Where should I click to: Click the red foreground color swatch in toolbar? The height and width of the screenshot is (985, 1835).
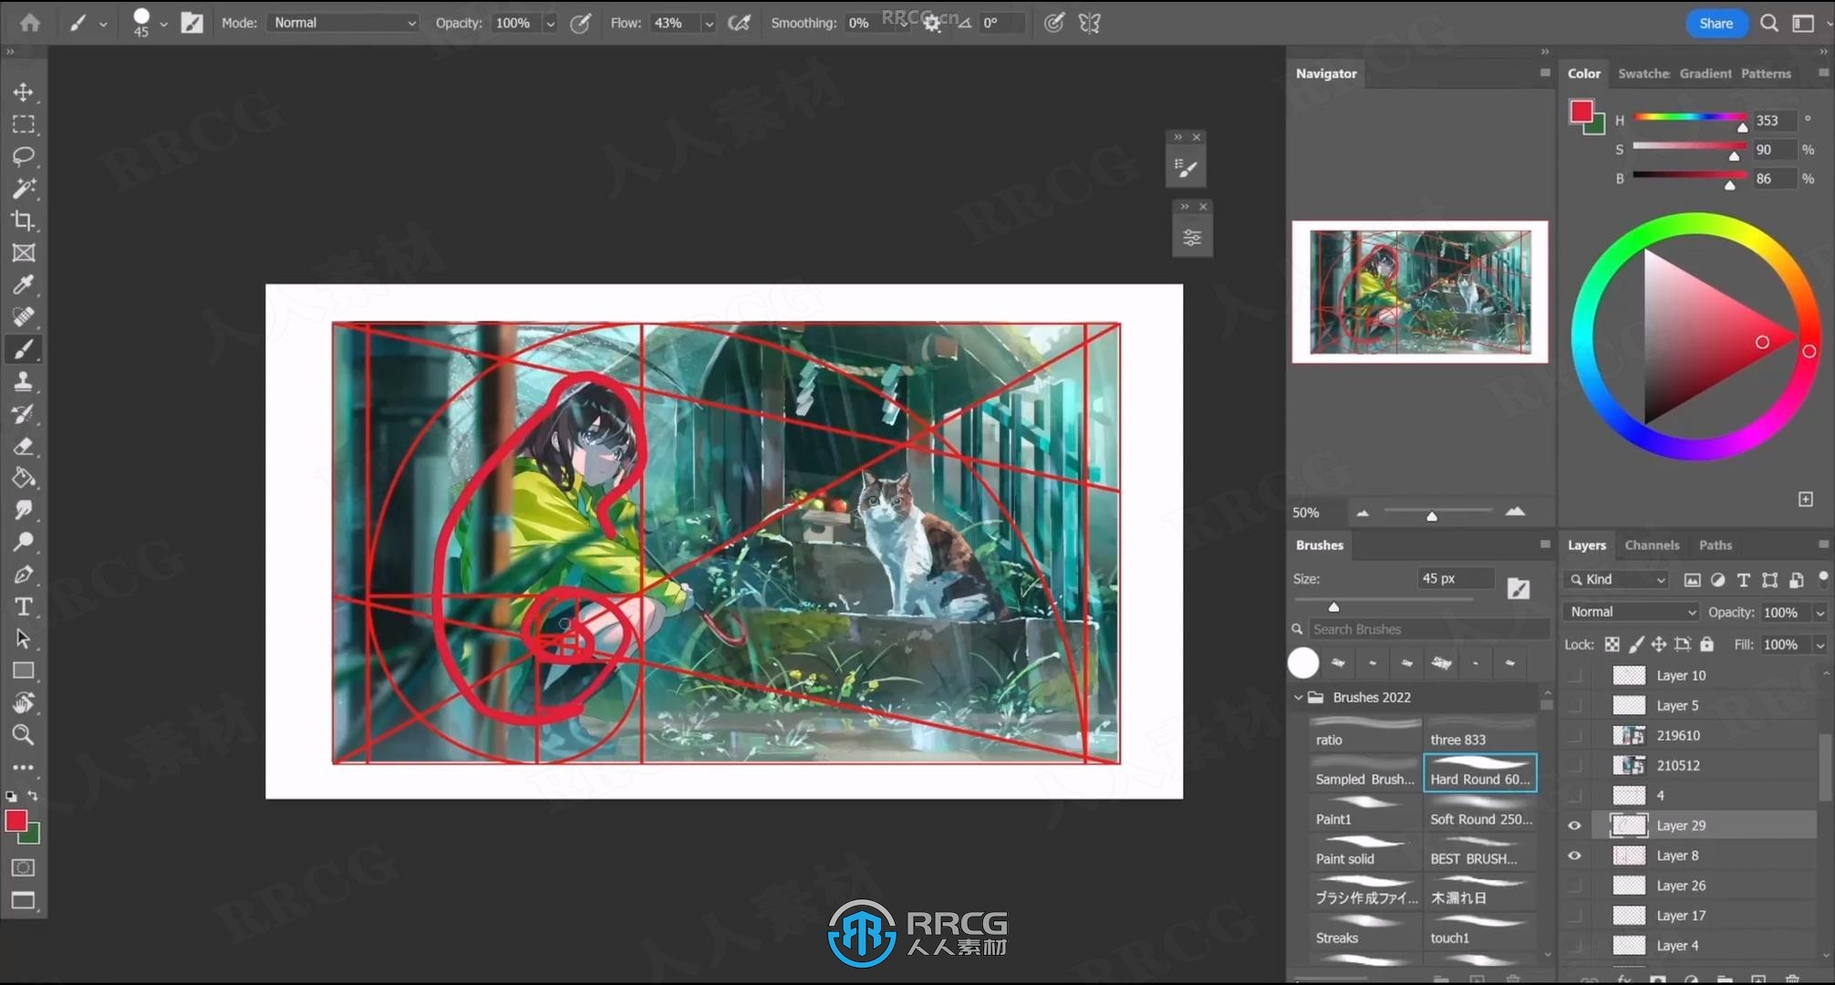(x=16, y=821)
